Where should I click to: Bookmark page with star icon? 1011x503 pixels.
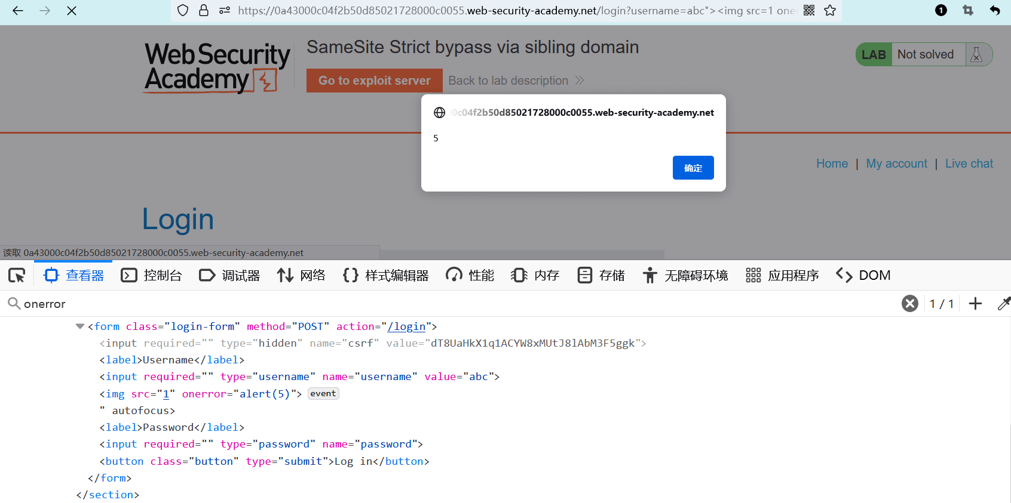(x=830, y=10)
